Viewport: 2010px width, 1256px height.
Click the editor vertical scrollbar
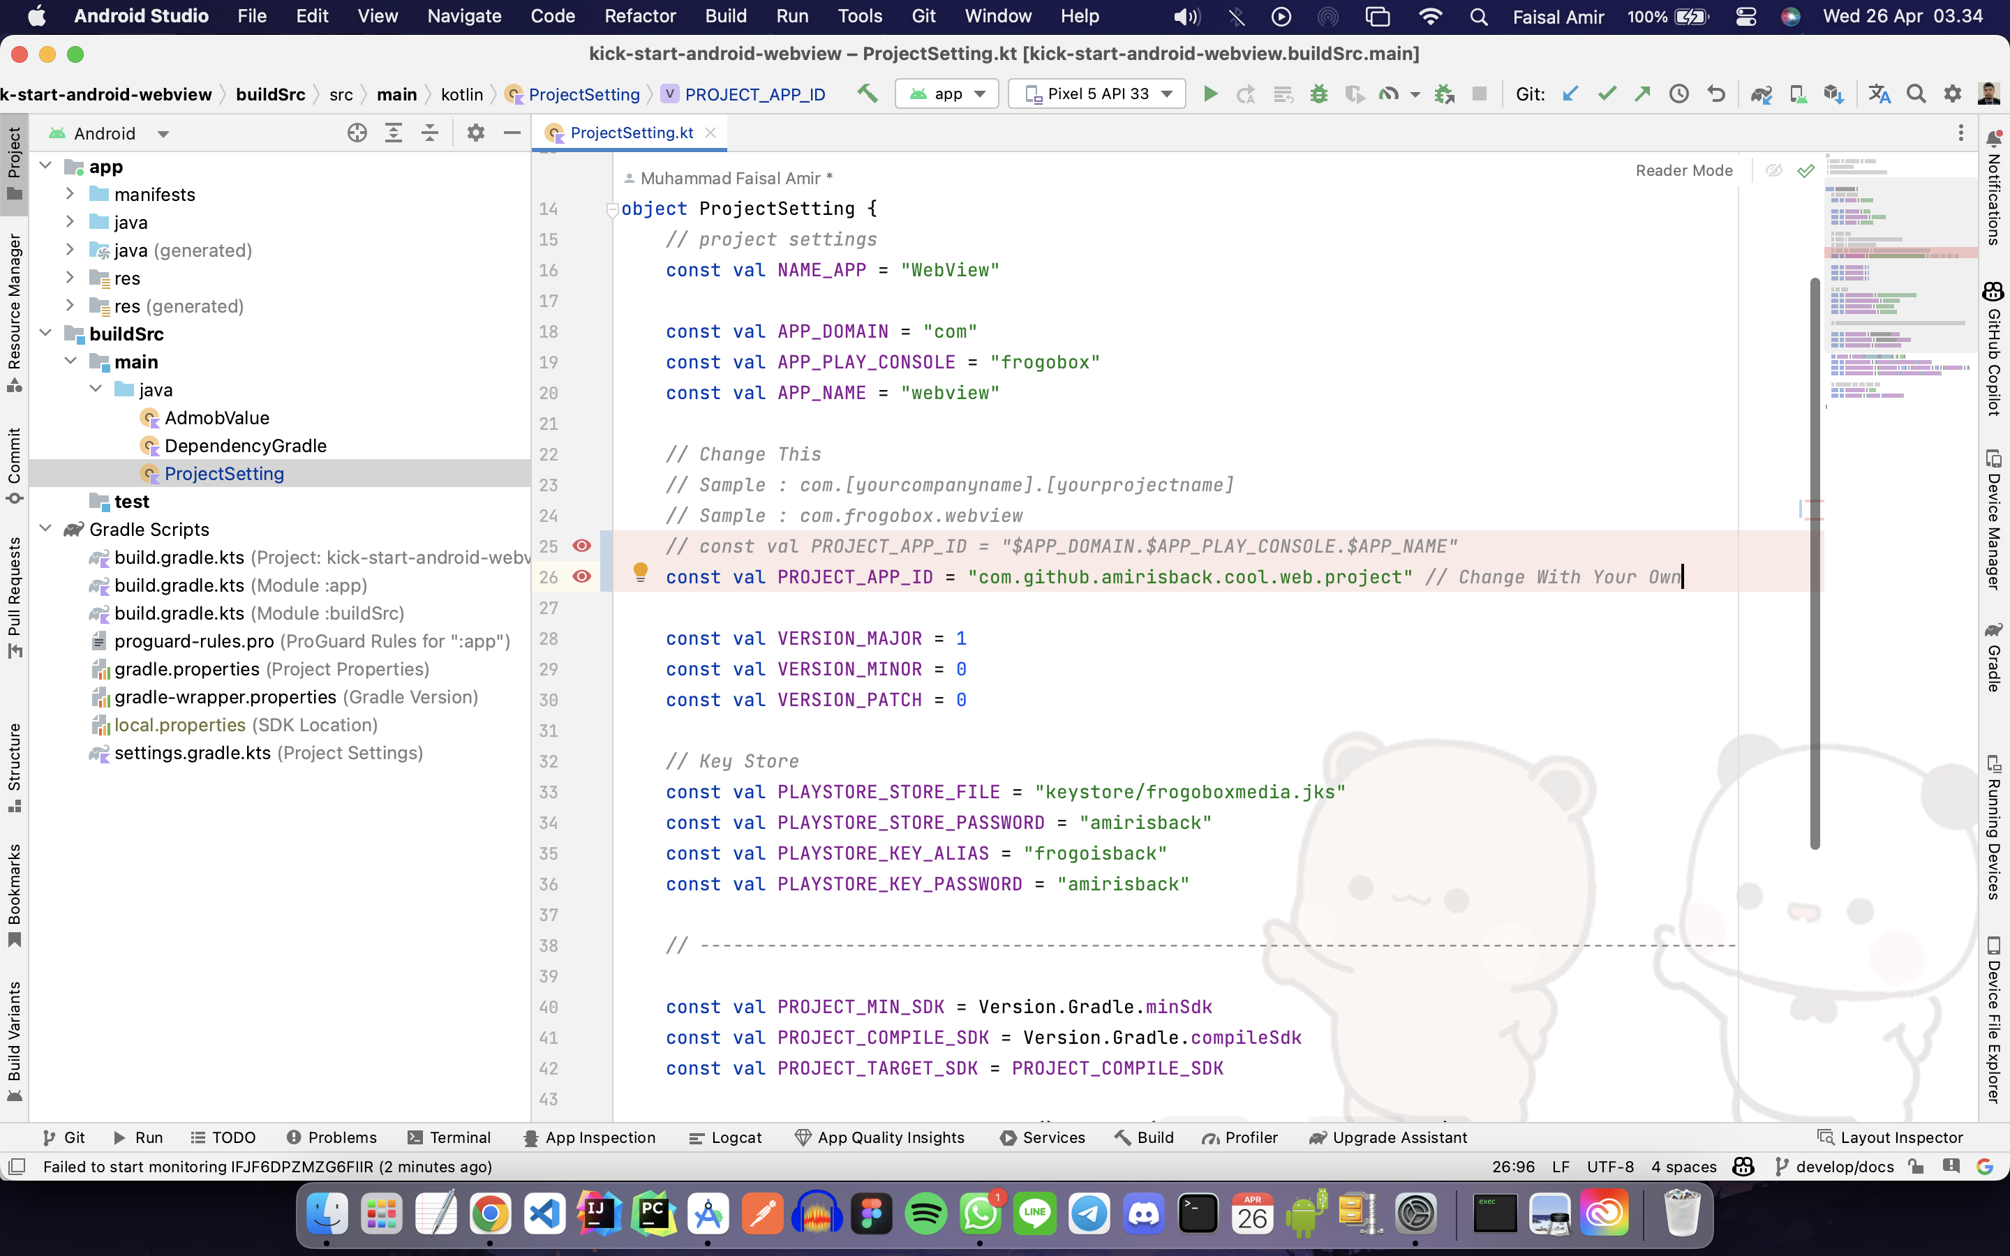[1814, 565]
